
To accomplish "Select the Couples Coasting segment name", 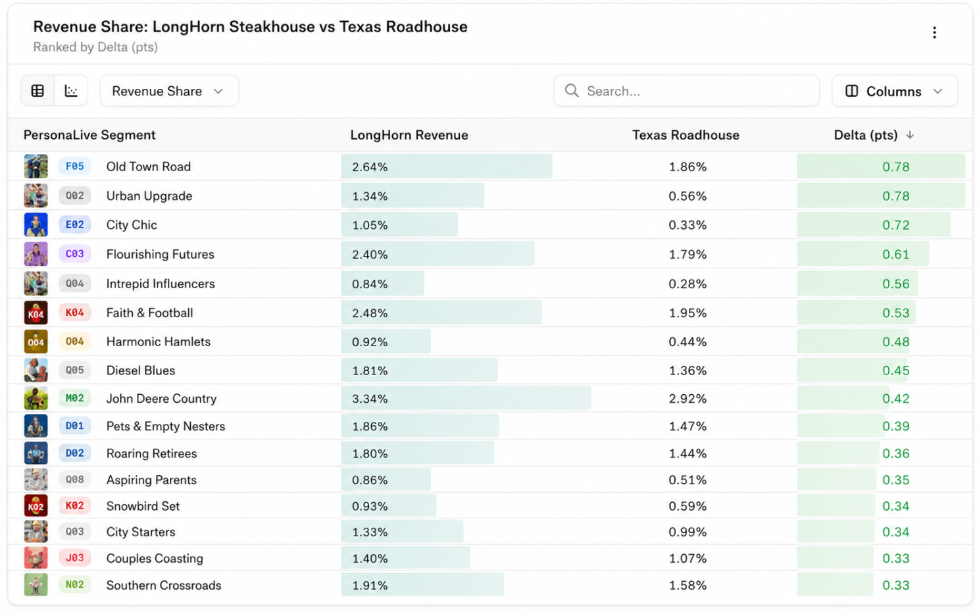I will pyautogui.click(x=155, y=558).
